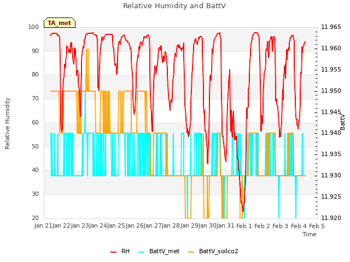350x262 pixels.
Task: Click the Time x-axis label
Action: pos(310,234)
